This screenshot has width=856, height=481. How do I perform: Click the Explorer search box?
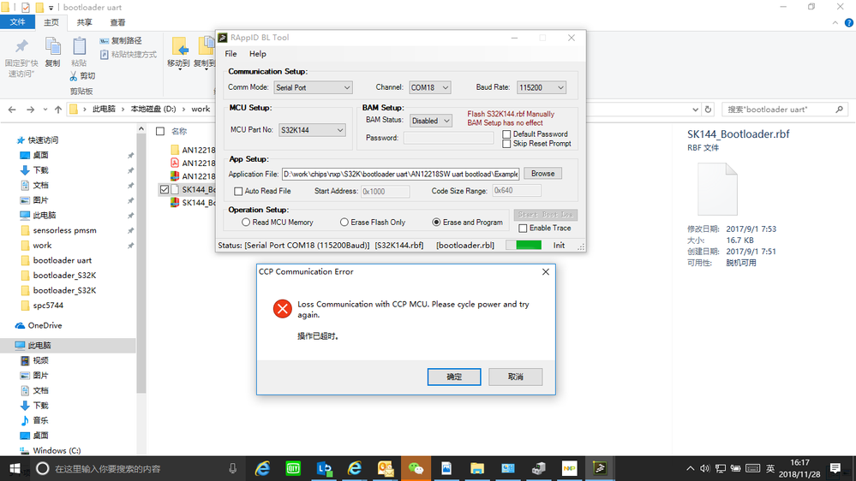coord(785,110)
